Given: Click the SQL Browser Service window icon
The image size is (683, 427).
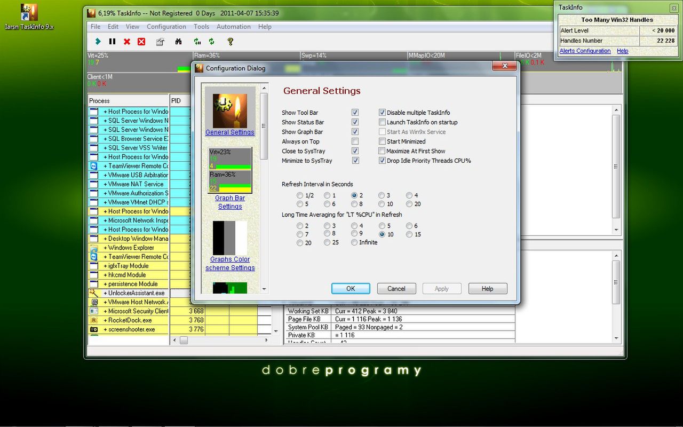Looking at the screenshot, I should pyautogui.click(x=94, y=139).
